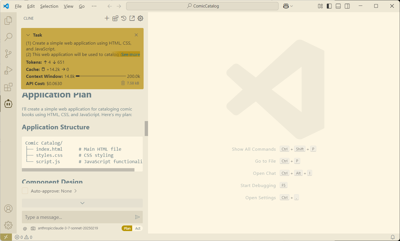Screen dimensions: 400x241
Task: Open the Search view icon
Action: tap(8, 37)
